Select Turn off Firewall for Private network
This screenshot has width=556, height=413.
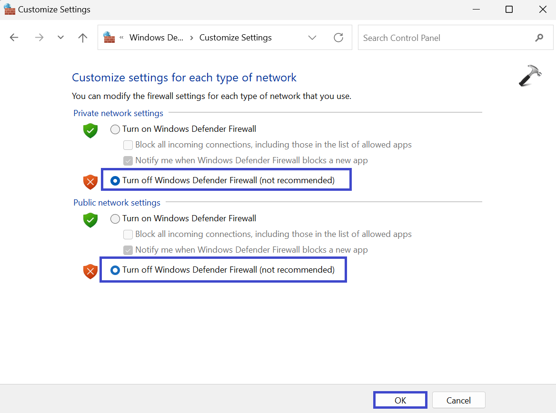click(x=115, y=181)
